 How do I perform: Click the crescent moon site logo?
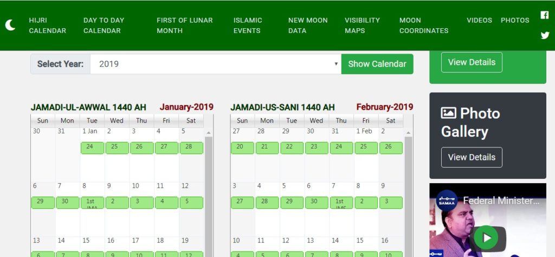[10, 25]
